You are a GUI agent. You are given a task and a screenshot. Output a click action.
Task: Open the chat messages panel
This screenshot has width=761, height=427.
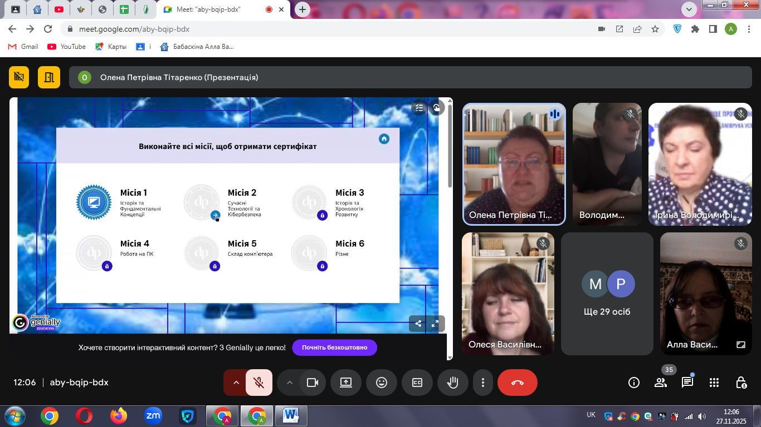tap(687, 383)
